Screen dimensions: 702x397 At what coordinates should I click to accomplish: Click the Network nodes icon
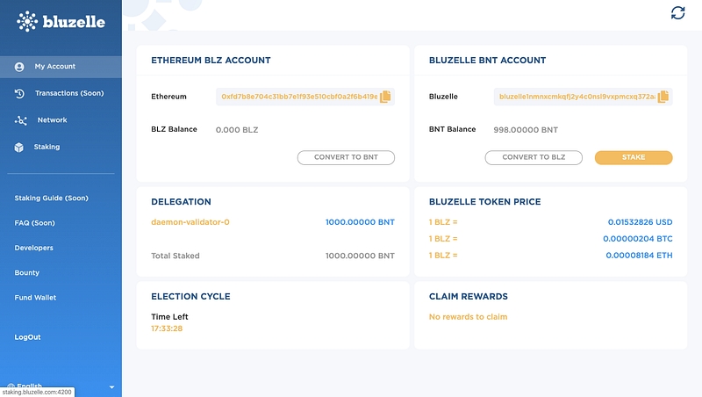(19, 120)
